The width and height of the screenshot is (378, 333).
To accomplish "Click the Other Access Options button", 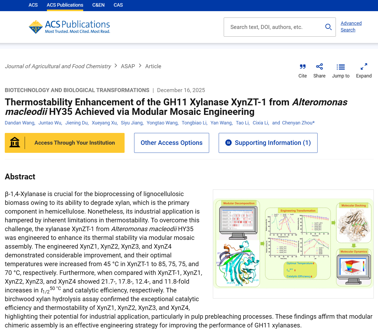I will pyautogui.click(x=172, y=143).
